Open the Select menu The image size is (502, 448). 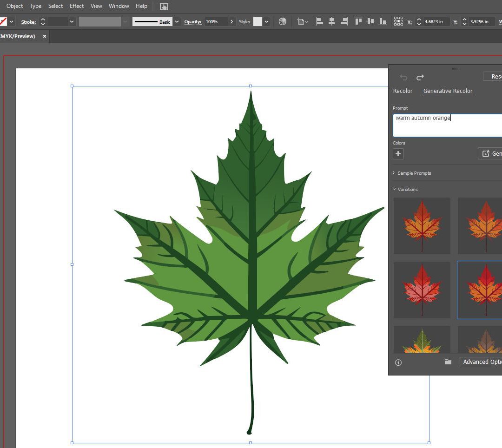click(x=55, y=6)
